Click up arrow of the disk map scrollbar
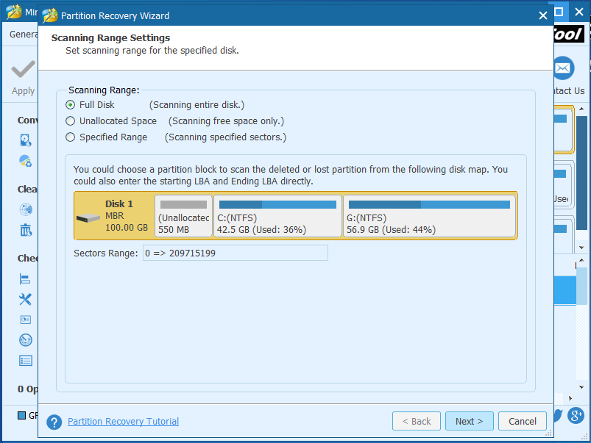This screenshot has height=443, width=591. (581, 109)
